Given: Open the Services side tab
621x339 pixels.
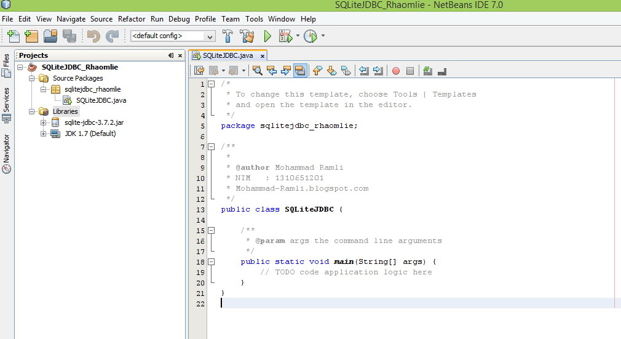Looking at the screenshot, I should [6, 105].
